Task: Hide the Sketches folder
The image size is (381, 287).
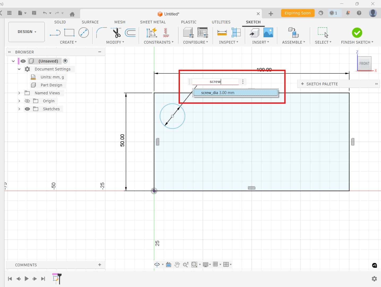Action: [x=27, y=109]
